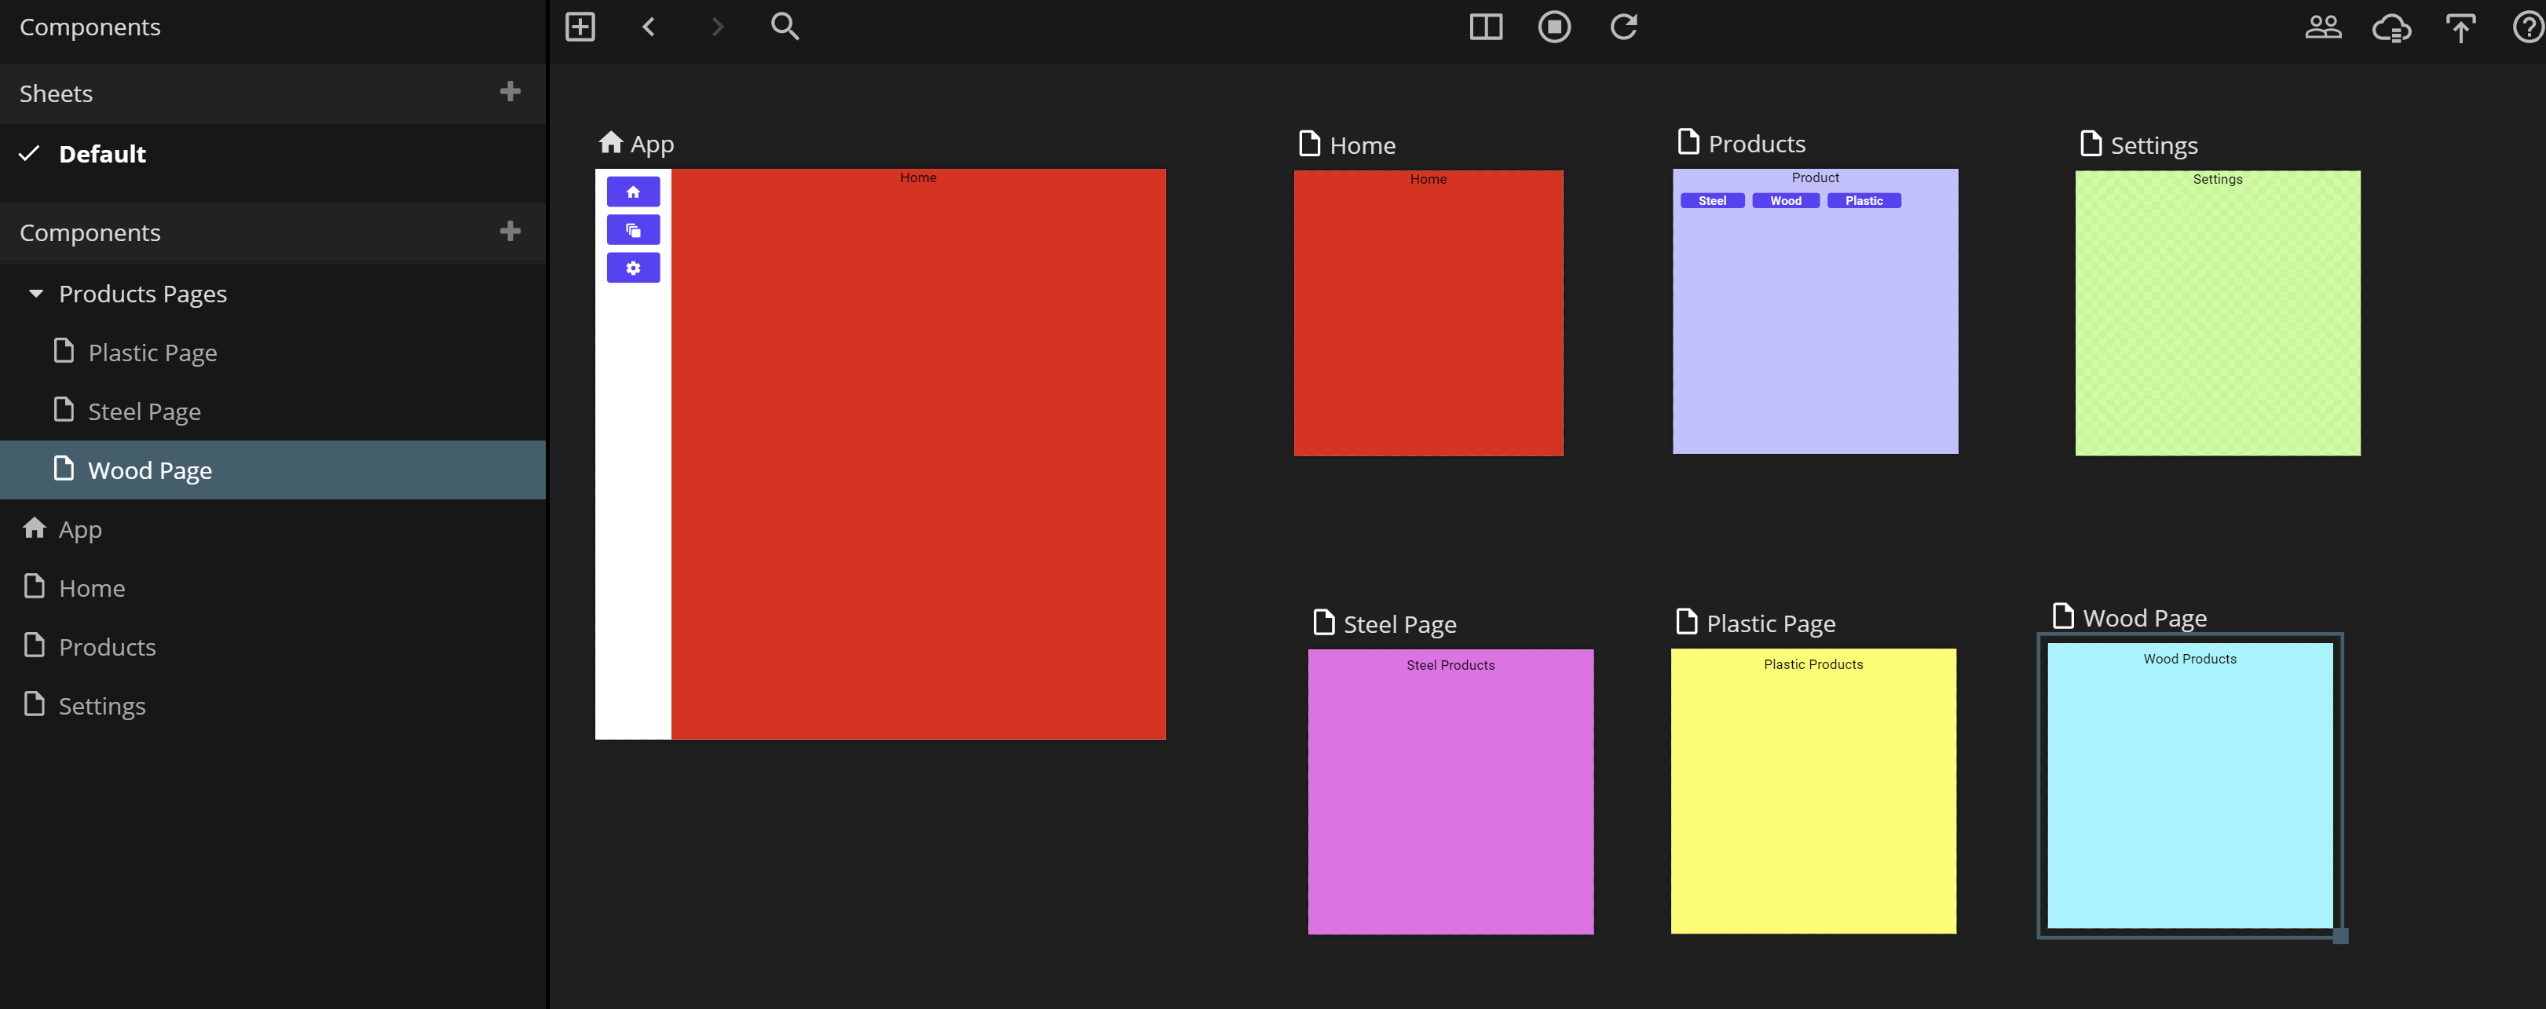Add a new component with plus

510,232
